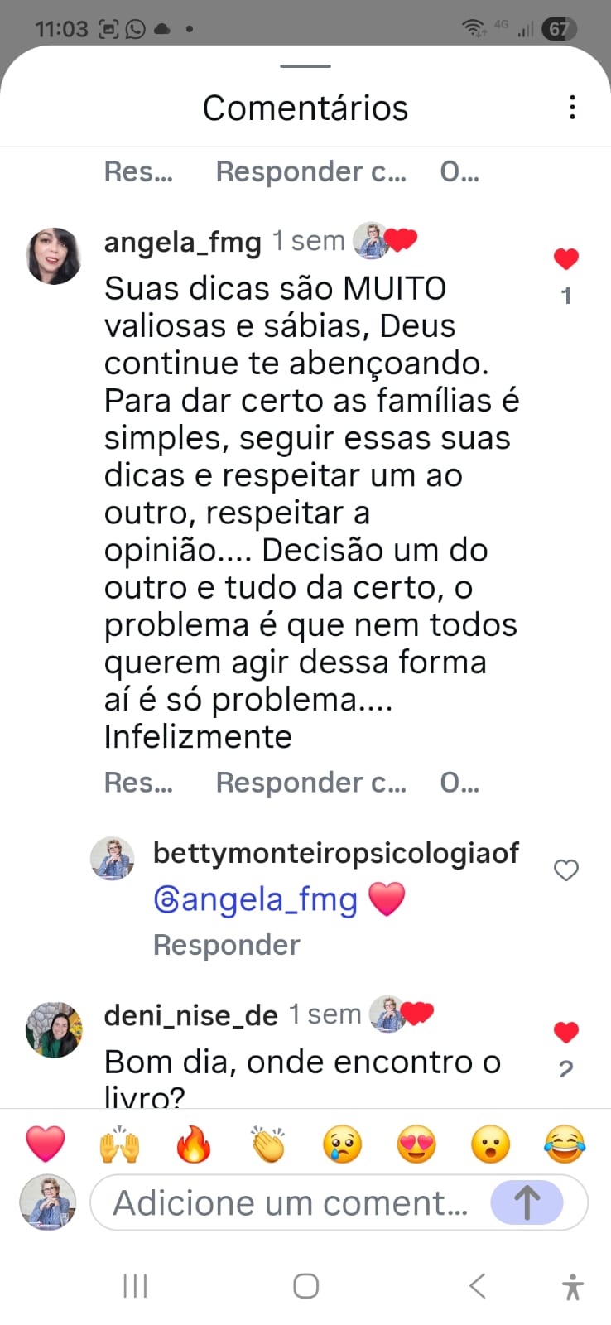
Task: Select the clapping hands emoji reaction
Action: 268,1144
